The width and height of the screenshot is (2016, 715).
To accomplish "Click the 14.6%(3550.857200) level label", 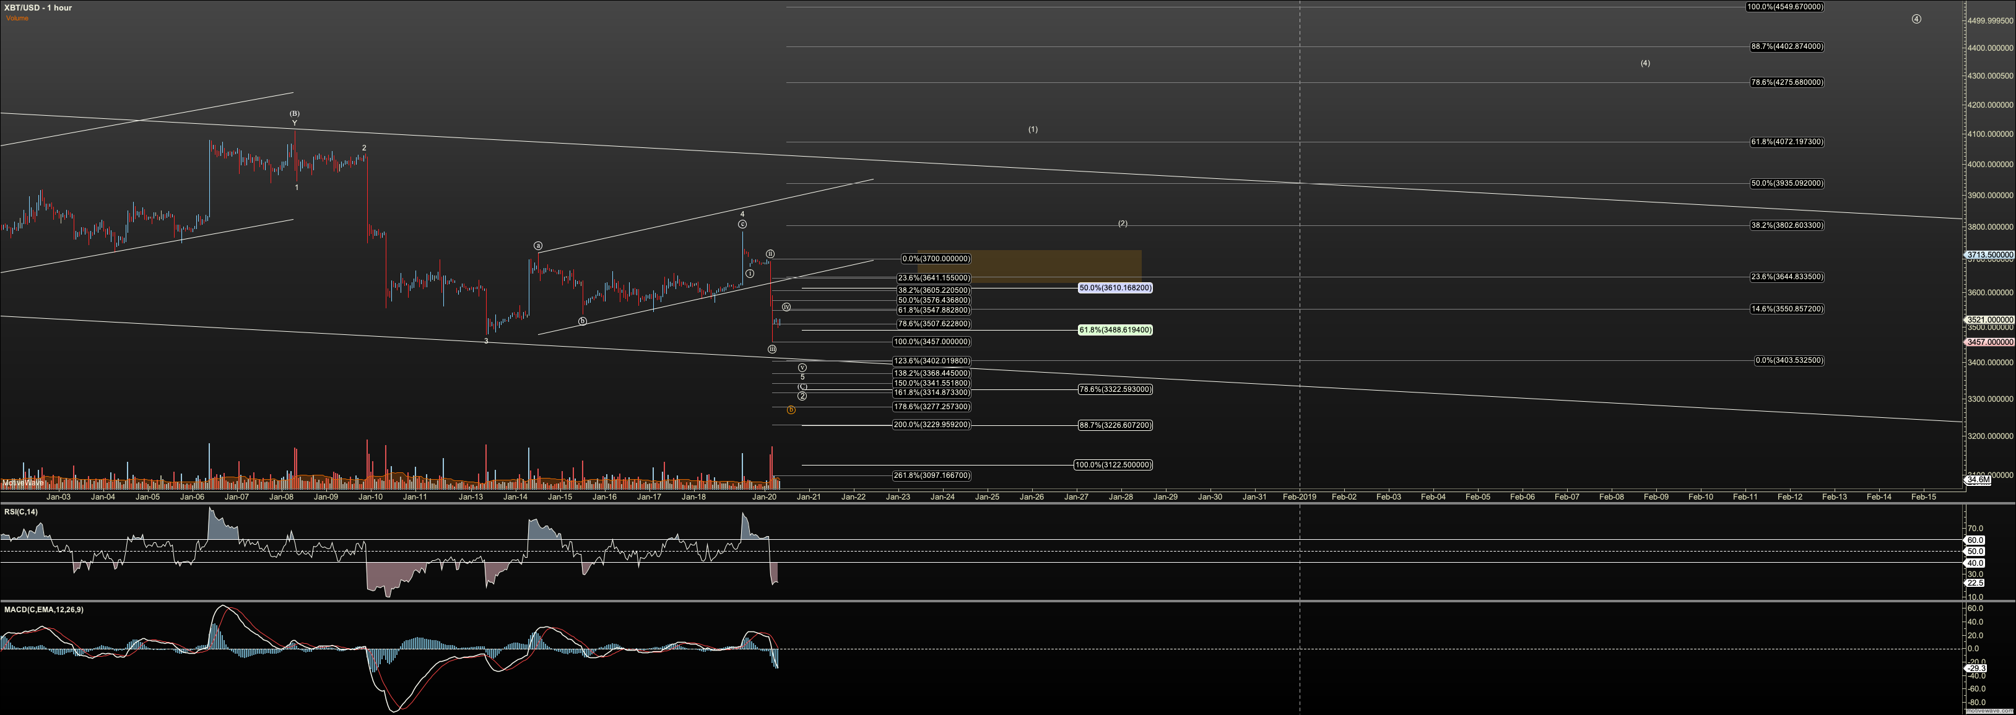I will tap(1788, 309).
